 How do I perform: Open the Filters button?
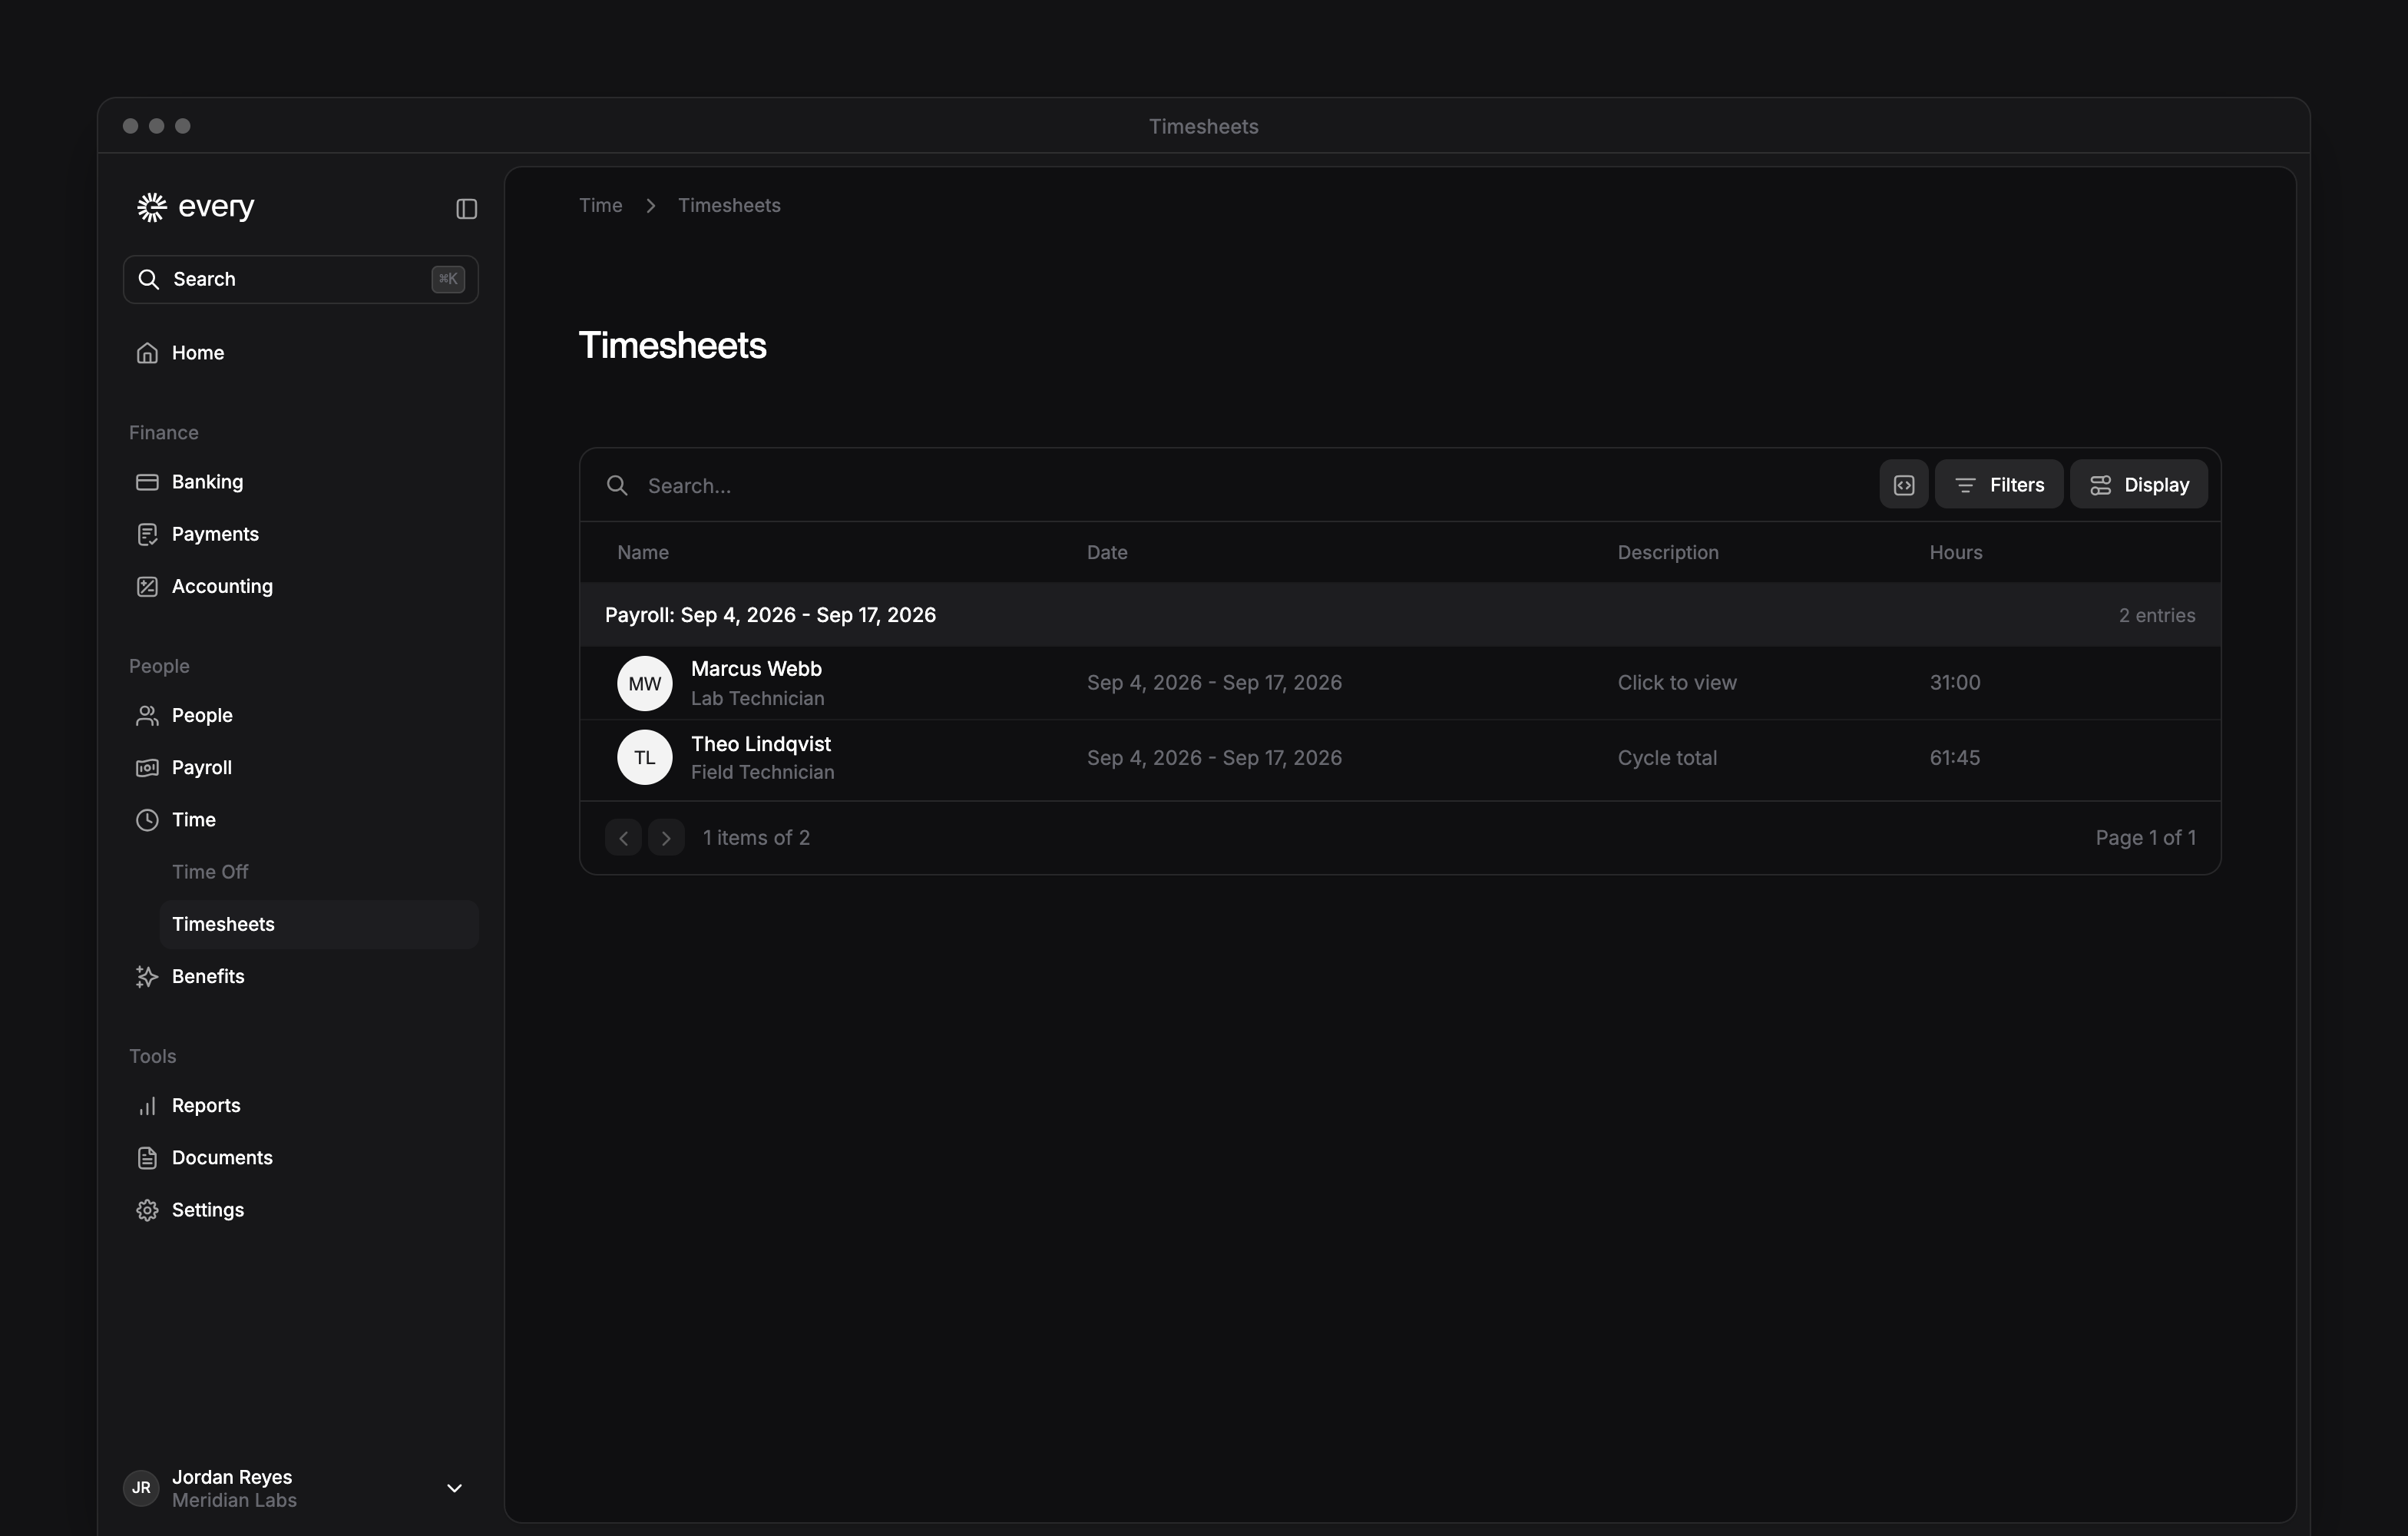coord(1998,484)
